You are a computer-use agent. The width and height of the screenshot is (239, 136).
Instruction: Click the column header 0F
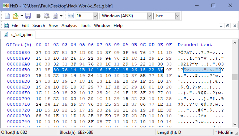169,45
